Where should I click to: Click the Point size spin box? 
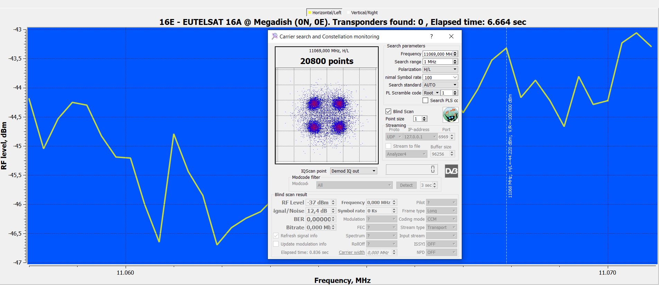click(420, 119)
